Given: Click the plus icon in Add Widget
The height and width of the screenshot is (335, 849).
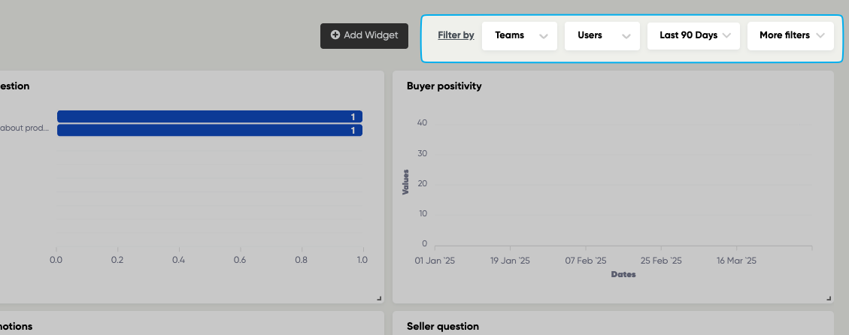Looking at the screenshot, I should [335, 35].
